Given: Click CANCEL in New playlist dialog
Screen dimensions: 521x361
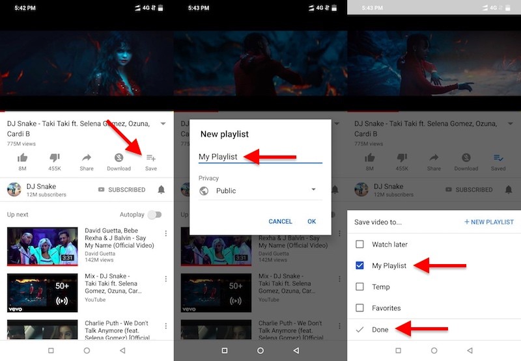Looking at the screenshot, I should click(x=280, y=221).
